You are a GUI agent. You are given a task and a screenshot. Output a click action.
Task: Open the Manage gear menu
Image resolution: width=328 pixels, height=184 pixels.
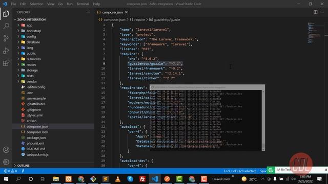(6, 162)
